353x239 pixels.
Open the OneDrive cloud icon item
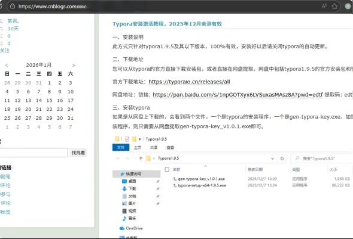click(122, 228)
